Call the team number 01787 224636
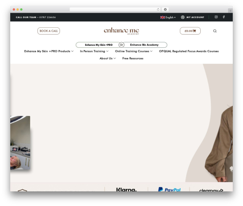243x206 pixels. (x=47, y=17)
